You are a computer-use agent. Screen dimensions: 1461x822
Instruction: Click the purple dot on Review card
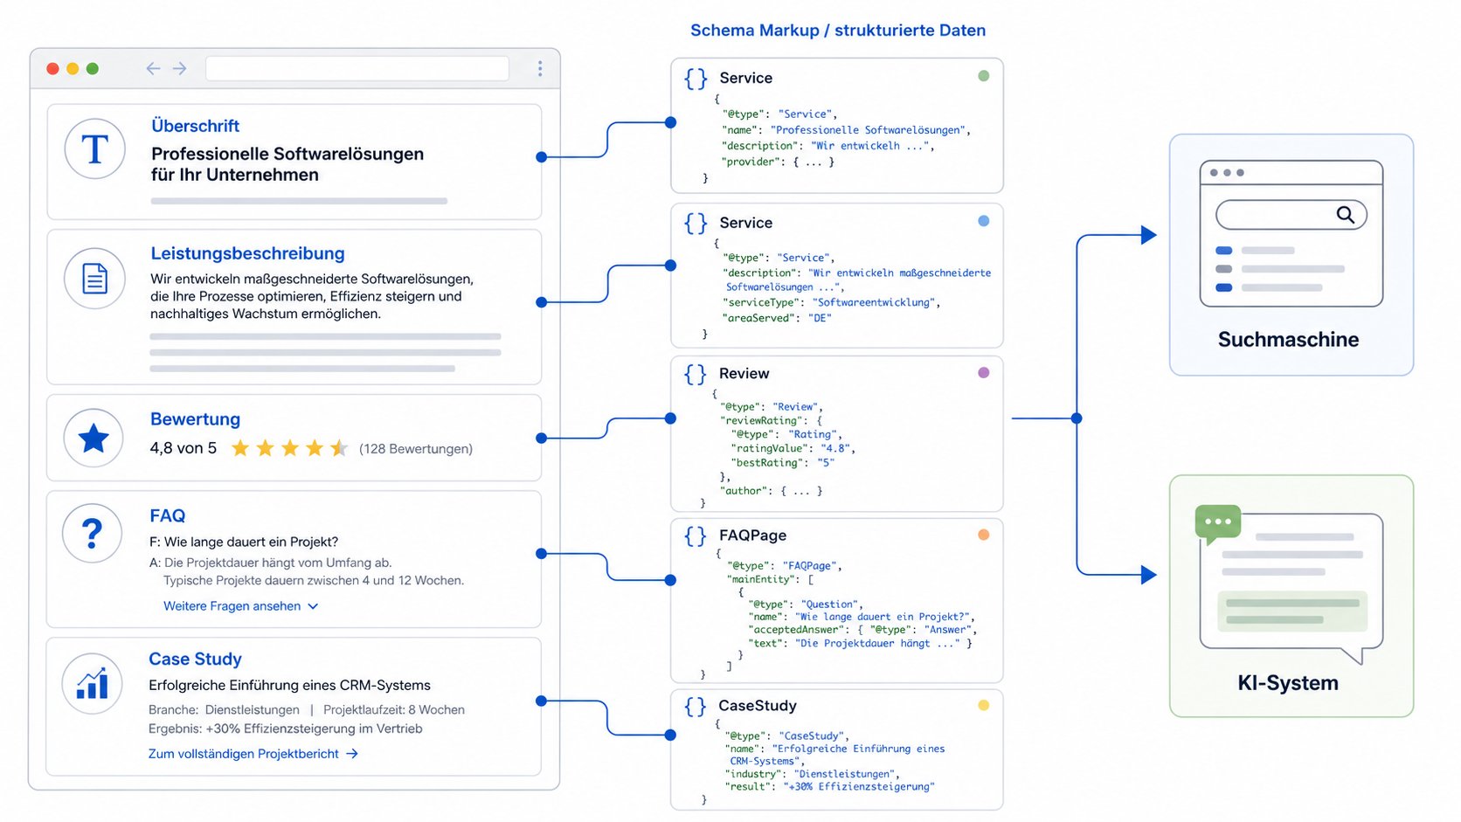pyautogui.click(x=984, y=372)
